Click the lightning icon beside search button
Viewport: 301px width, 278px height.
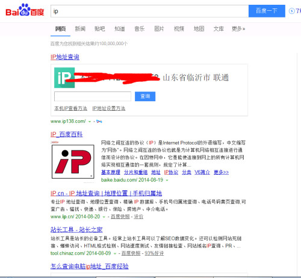[x=291, y=11]
